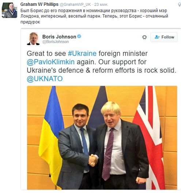Open Boris Johnson's avatar image
Viewport: 181px width, 193px height.
tap(33, 39)
